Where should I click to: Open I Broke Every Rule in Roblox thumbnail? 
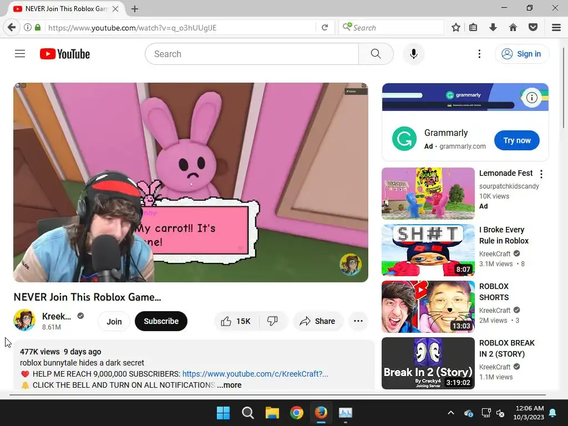tap(428, 250)
